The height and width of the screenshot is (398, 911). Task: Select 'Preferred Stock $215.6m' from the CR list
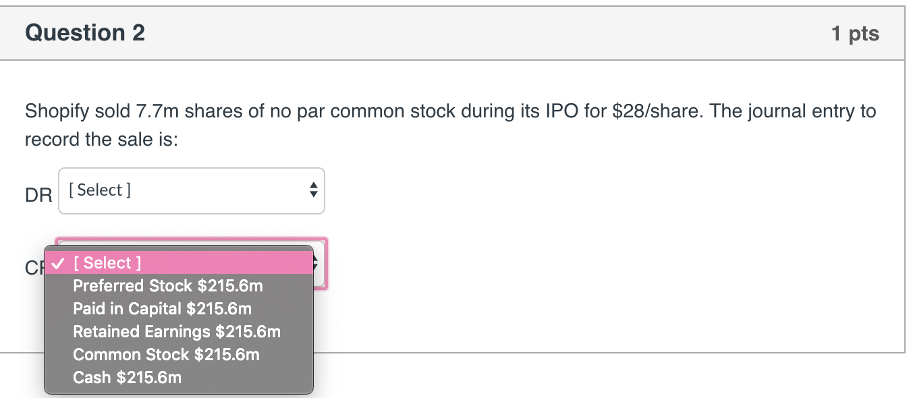(x=167, y=286)
